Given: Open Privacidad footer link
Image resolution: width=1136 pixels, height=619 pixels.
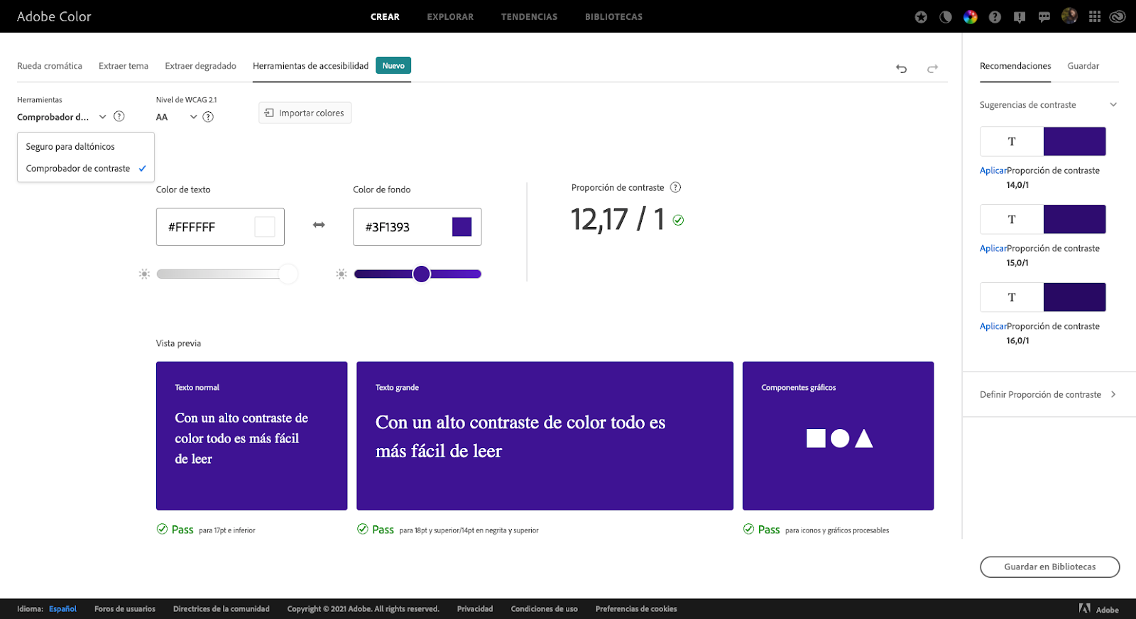Looking at the screenshot, I should 475,609.
